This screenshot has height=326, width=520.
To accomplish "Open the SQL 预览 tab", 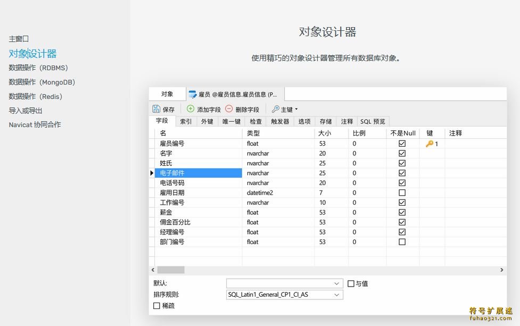I will click(373, 121).
